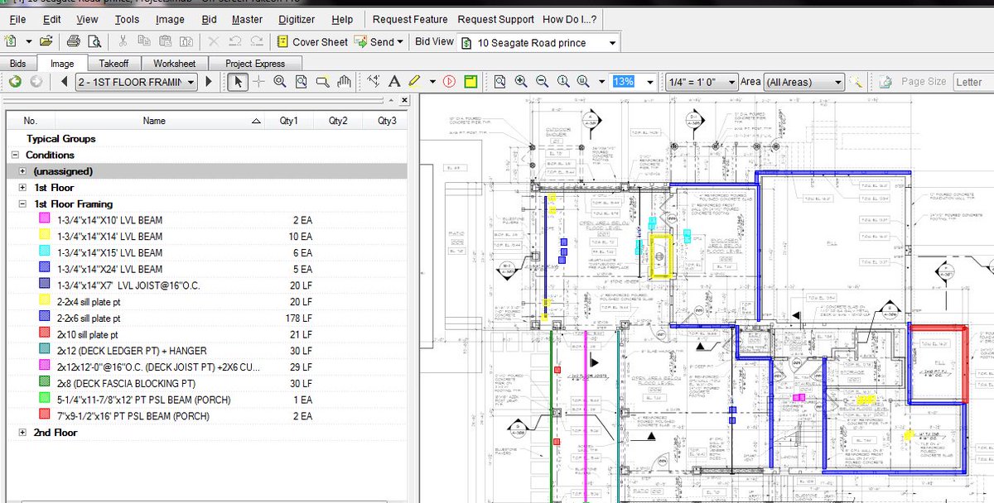Viewport: 994px width, 503px height.
Task: Open the File menu
Action: [17, 19]
